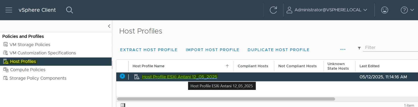Click the sort ascending arrow icon

[227, 66]
